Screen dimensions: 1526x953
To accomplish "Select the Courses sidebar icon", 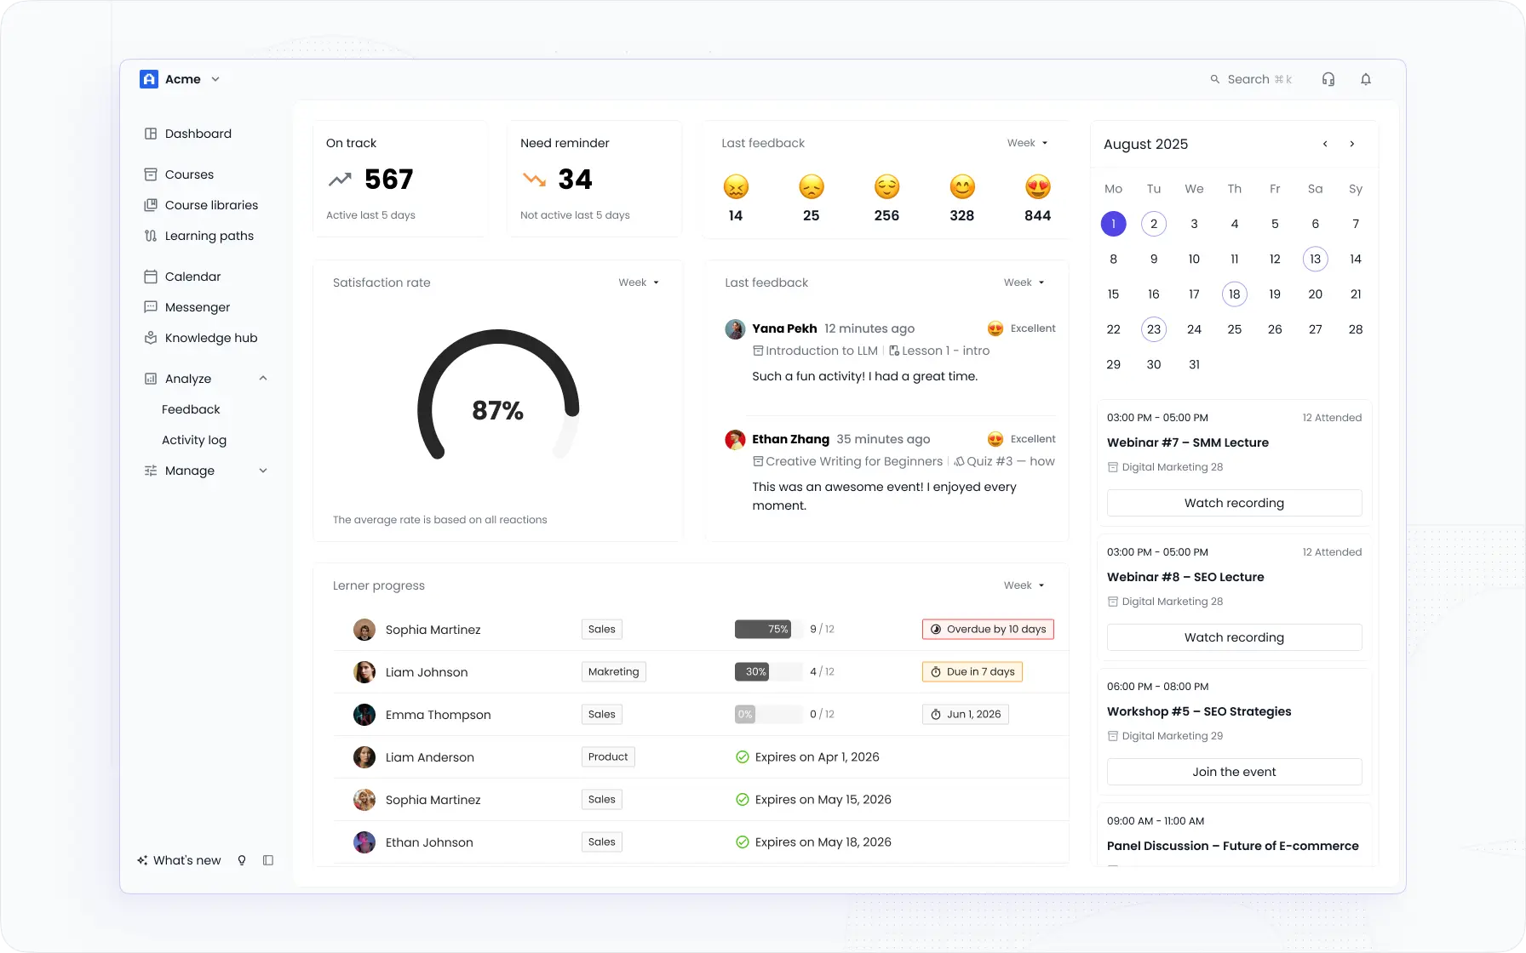I will click(150, 174).
